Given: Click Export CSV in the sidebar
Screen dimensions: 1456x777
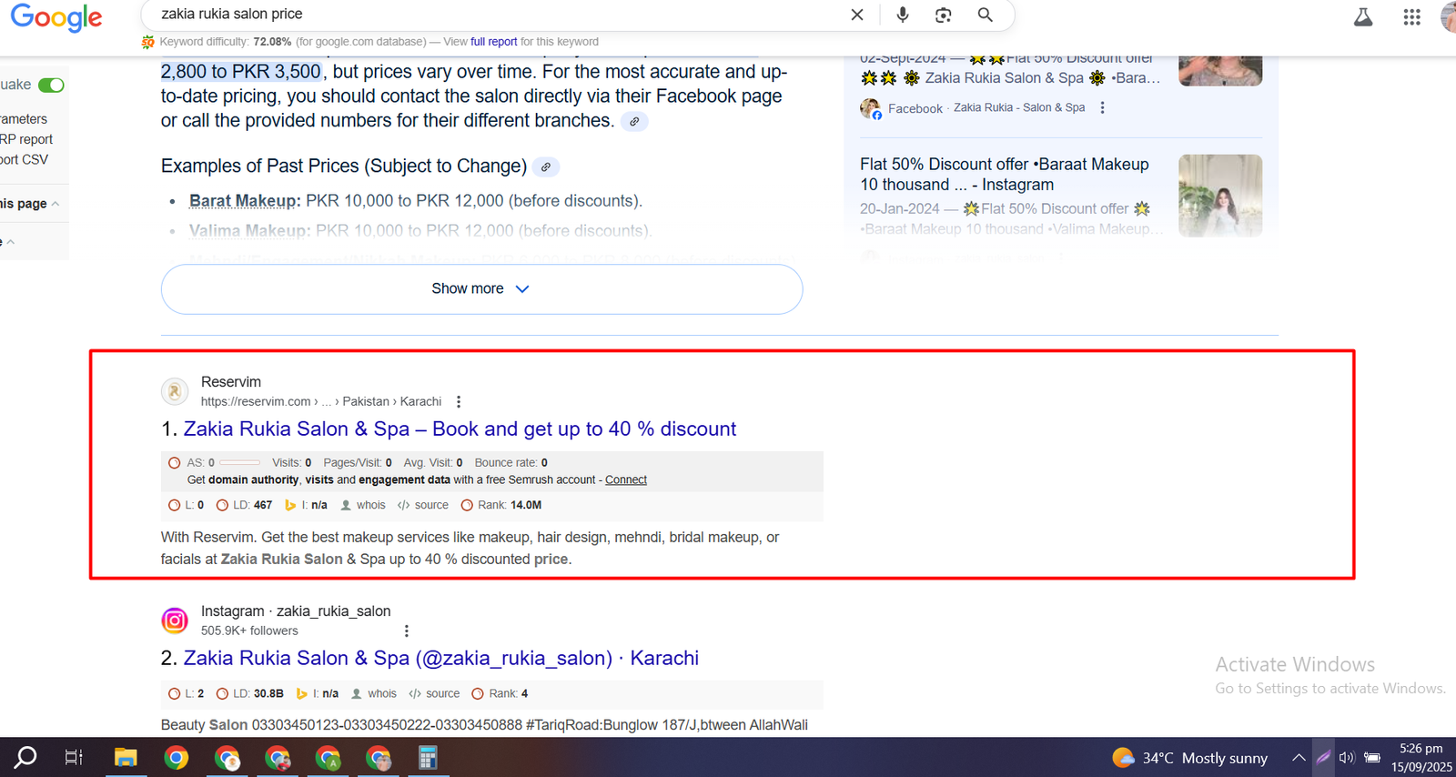Looking at the screenshot, I should (x=25, y=160).
